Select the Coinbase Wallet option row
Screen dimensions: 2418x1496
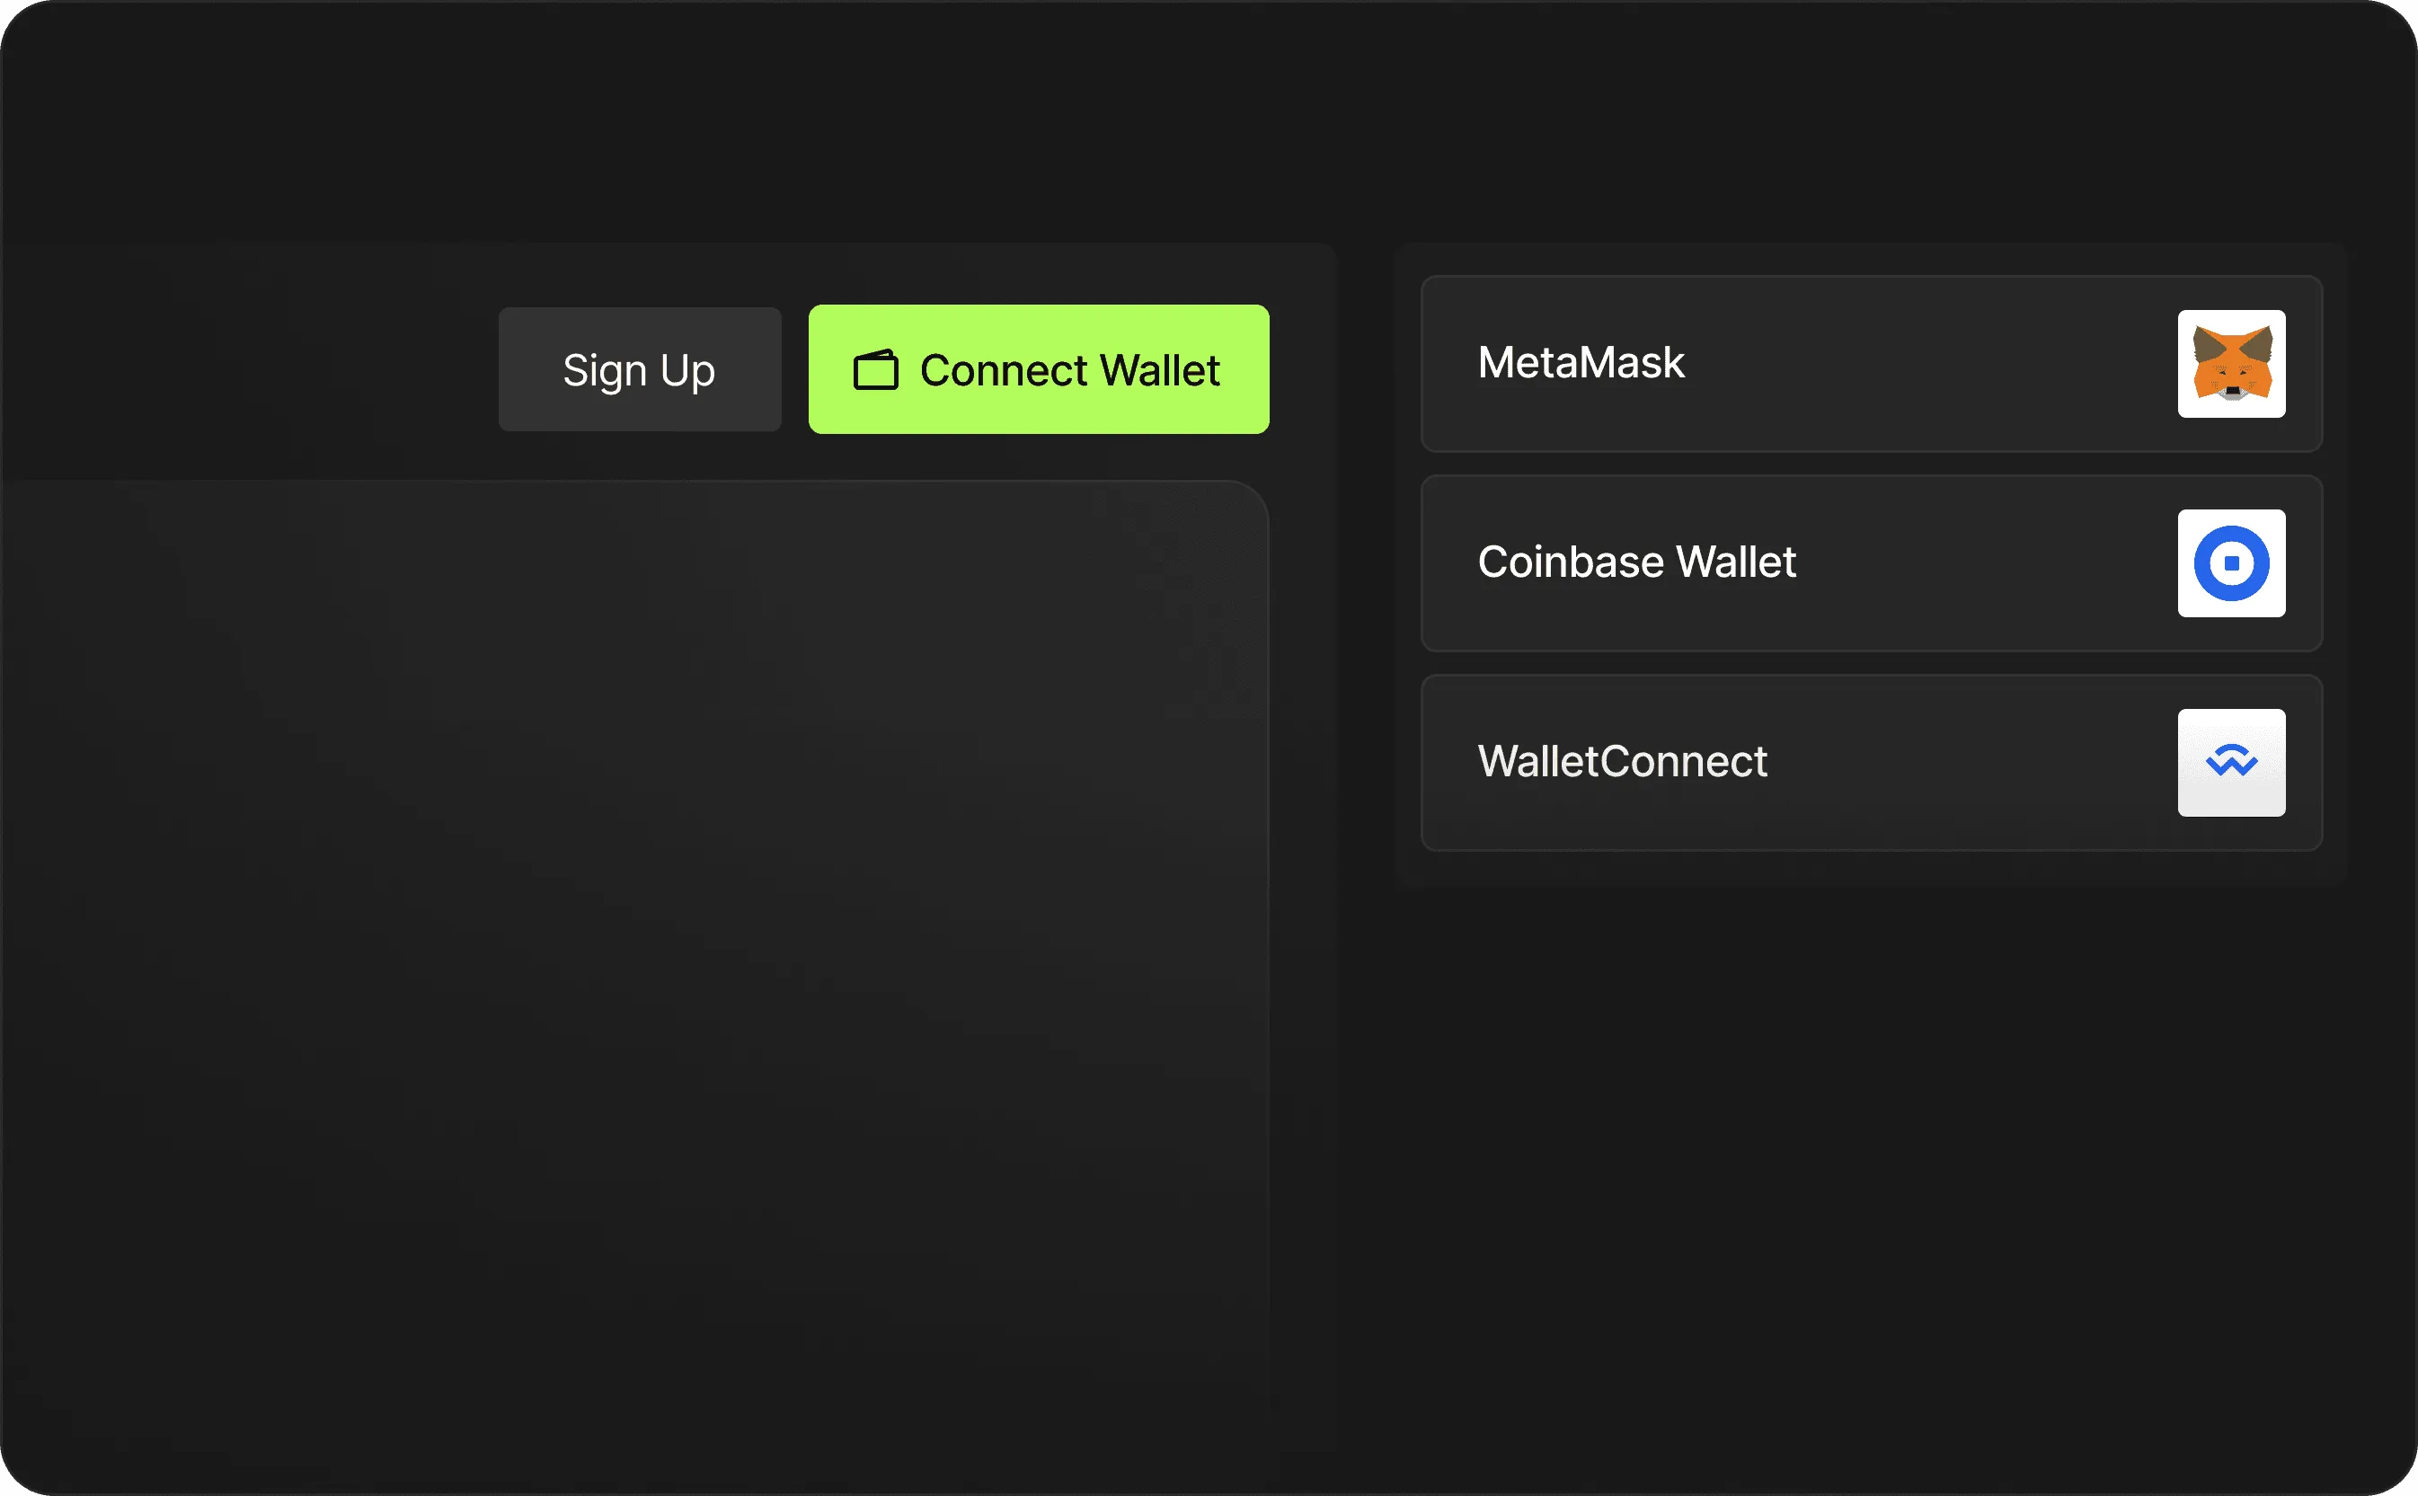tap(1870, 563)
